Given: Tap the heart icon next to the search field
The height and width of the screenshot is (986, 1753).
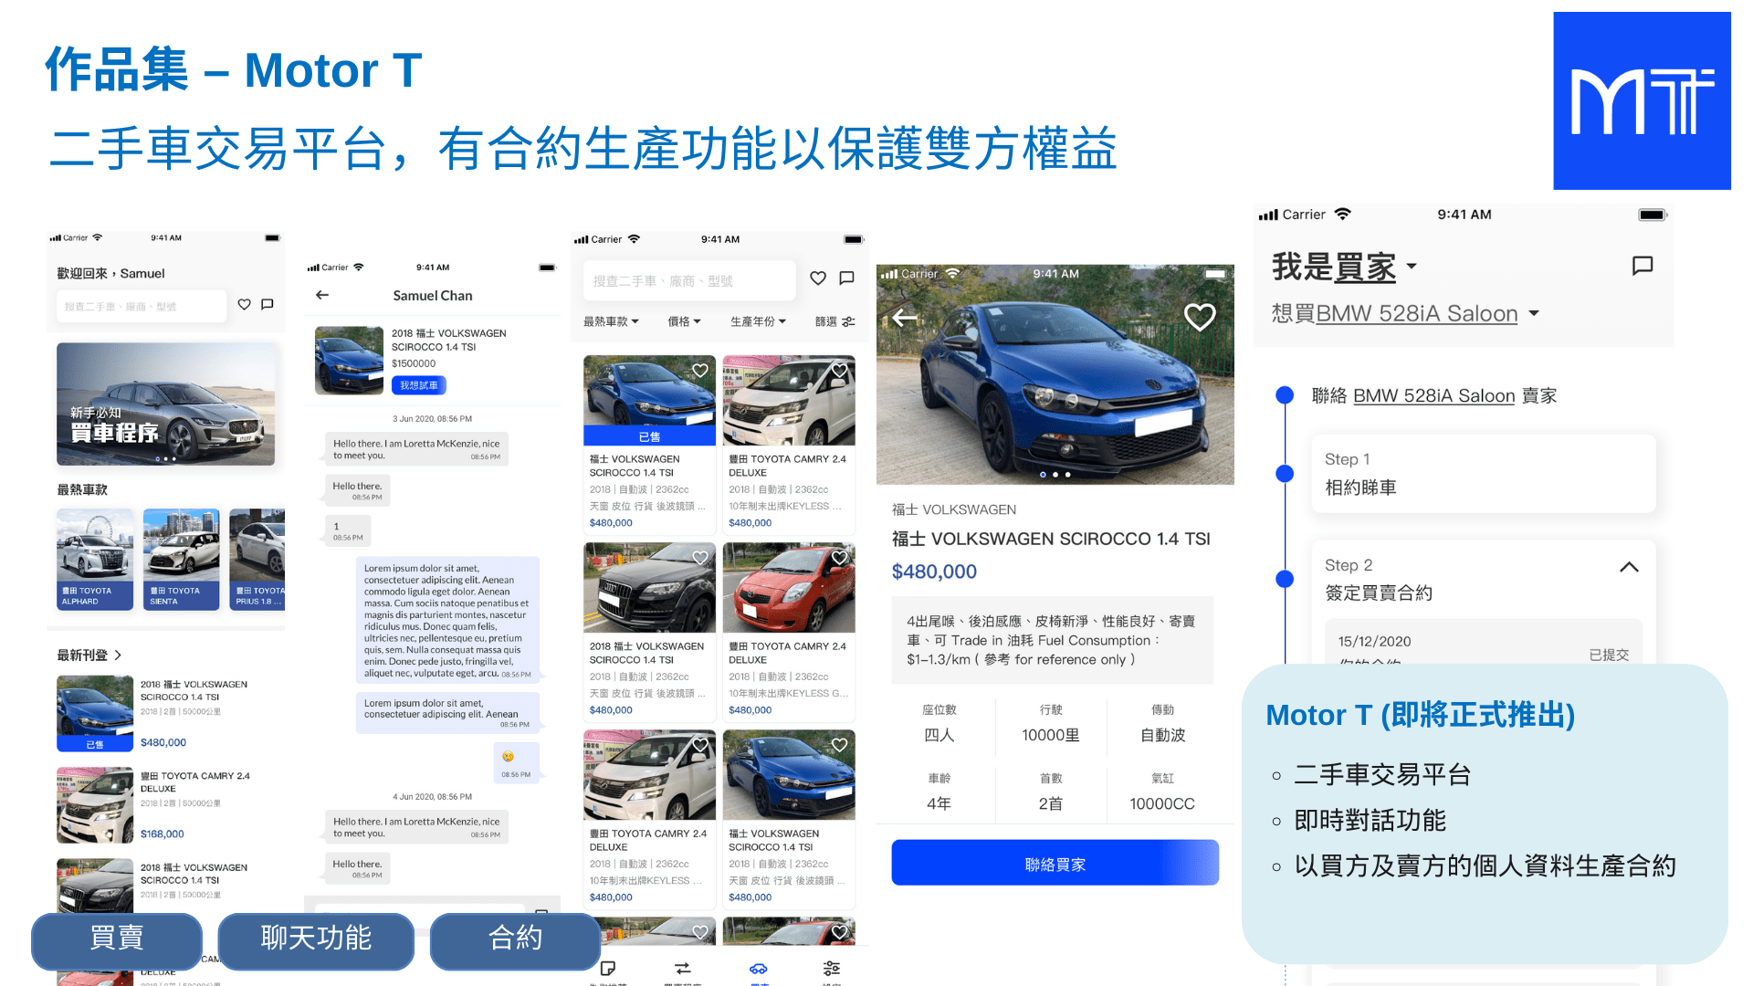Looking at the screenshot, I should 817,279.
